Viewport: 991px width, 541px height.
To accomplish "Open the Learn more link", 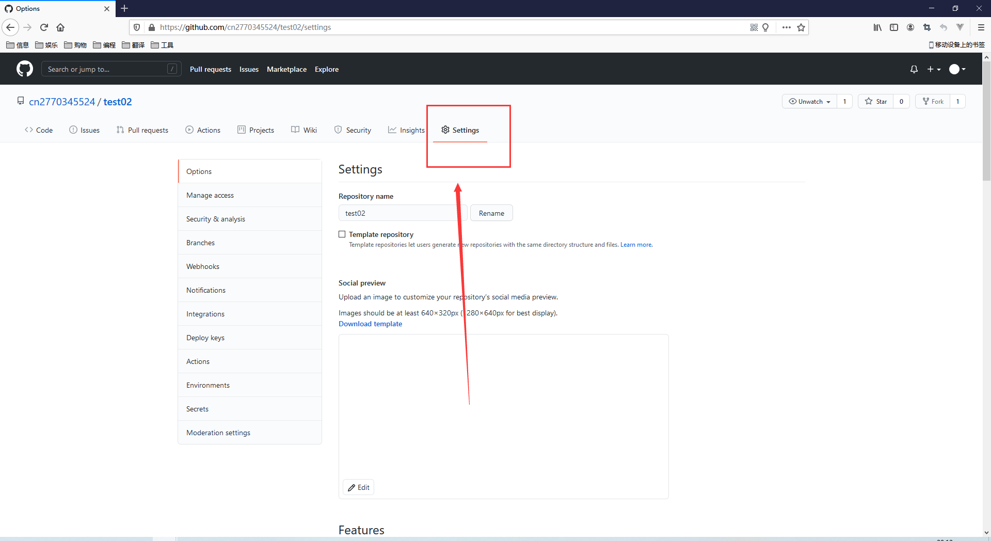I will [636, 245].
